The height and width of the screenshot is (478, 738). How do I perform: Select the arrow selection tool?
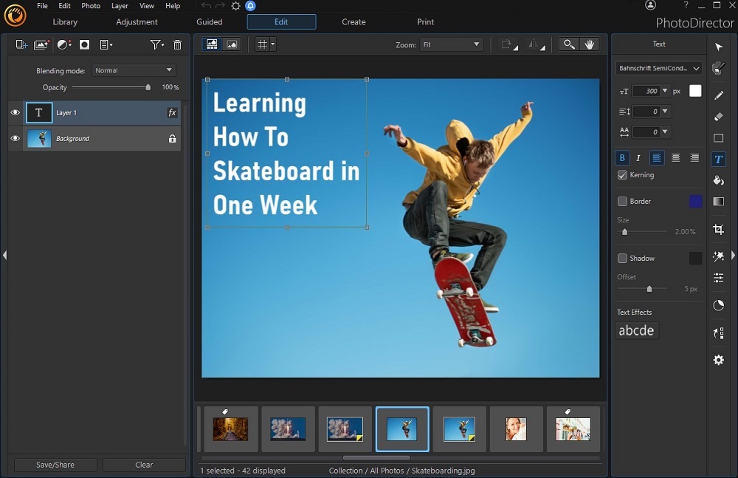(x=719, y=47)
